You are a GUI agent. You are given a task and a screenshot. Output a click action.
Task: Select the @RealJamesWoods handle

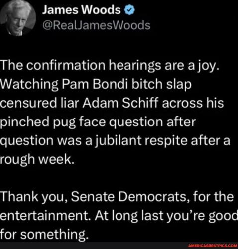(97, 25)
